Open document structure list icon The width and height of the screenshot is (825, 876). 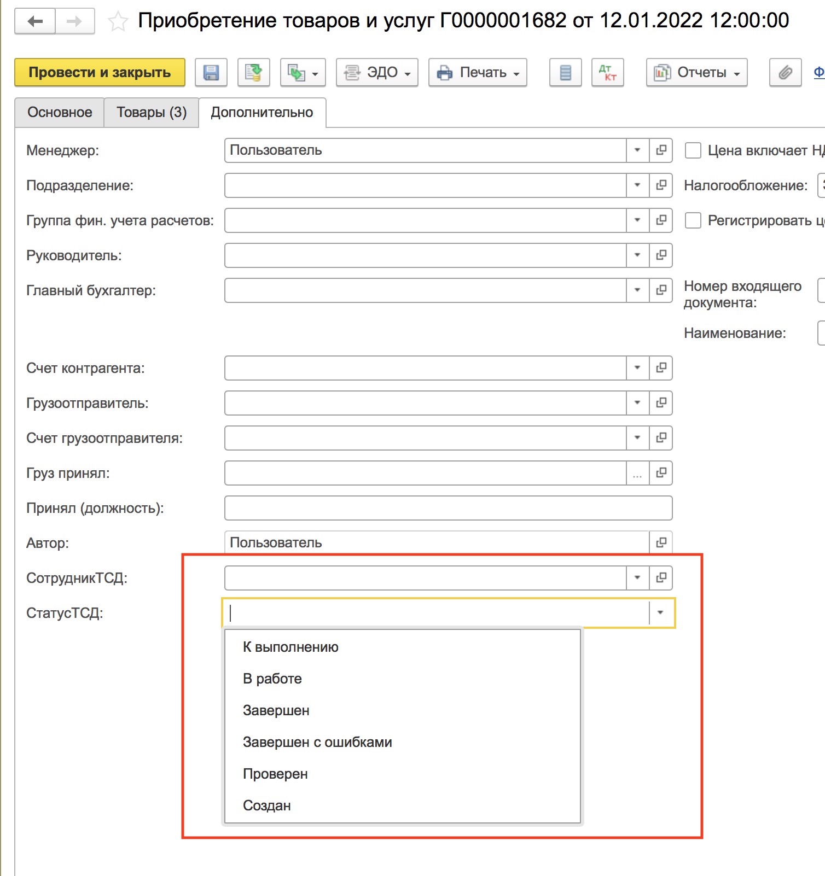coord(566,73)
